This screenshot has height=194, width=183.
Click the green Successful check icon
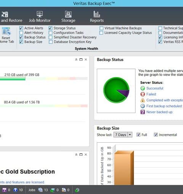click(143, 88)
